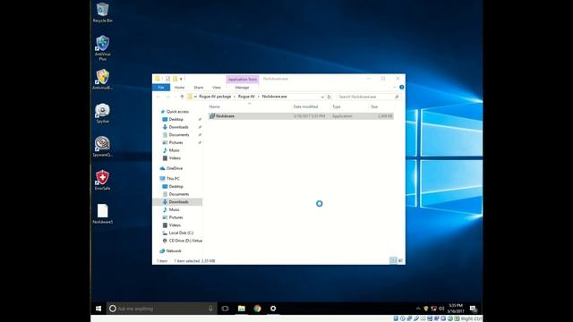Open Music under This PC

(174, 209)
